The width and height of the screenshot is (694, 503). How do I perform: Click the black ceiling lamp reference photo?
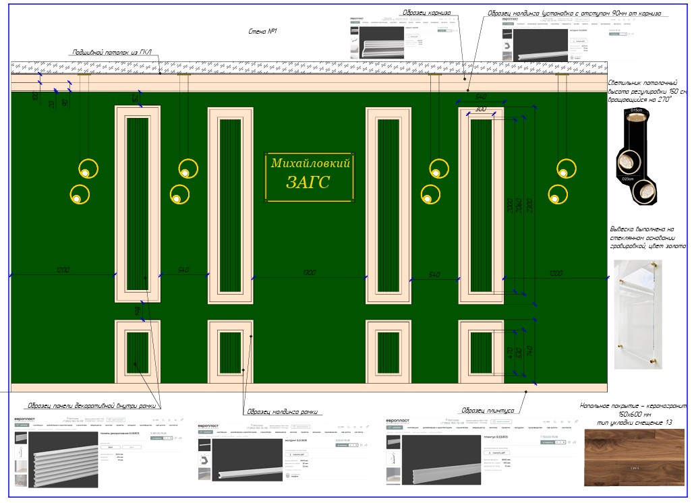click(637, 156)
